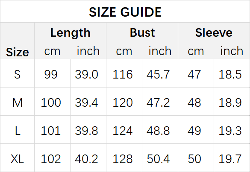Select the M size row label

coord(18,102)
